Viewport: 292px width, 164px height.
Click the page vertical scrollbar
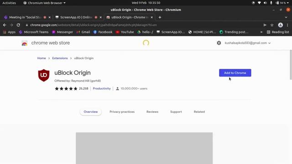coord(291,65)
